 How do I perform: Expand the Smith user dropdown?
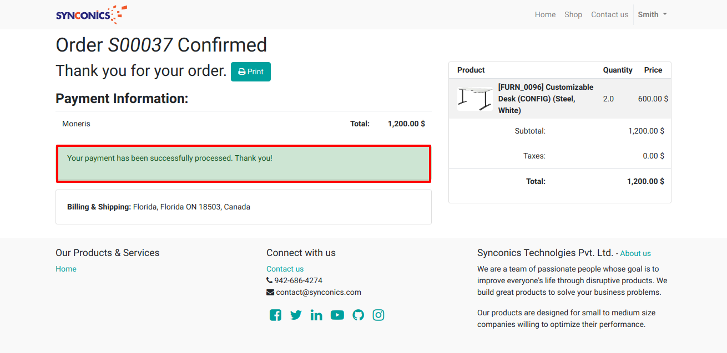click(652, 14)
